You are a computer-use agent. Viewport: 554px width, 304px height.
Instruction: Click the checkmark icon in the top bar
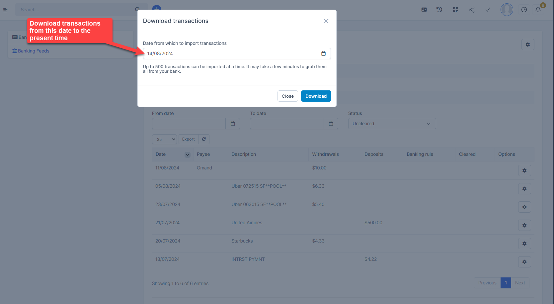pyautogui.click(x=488, y=10)
